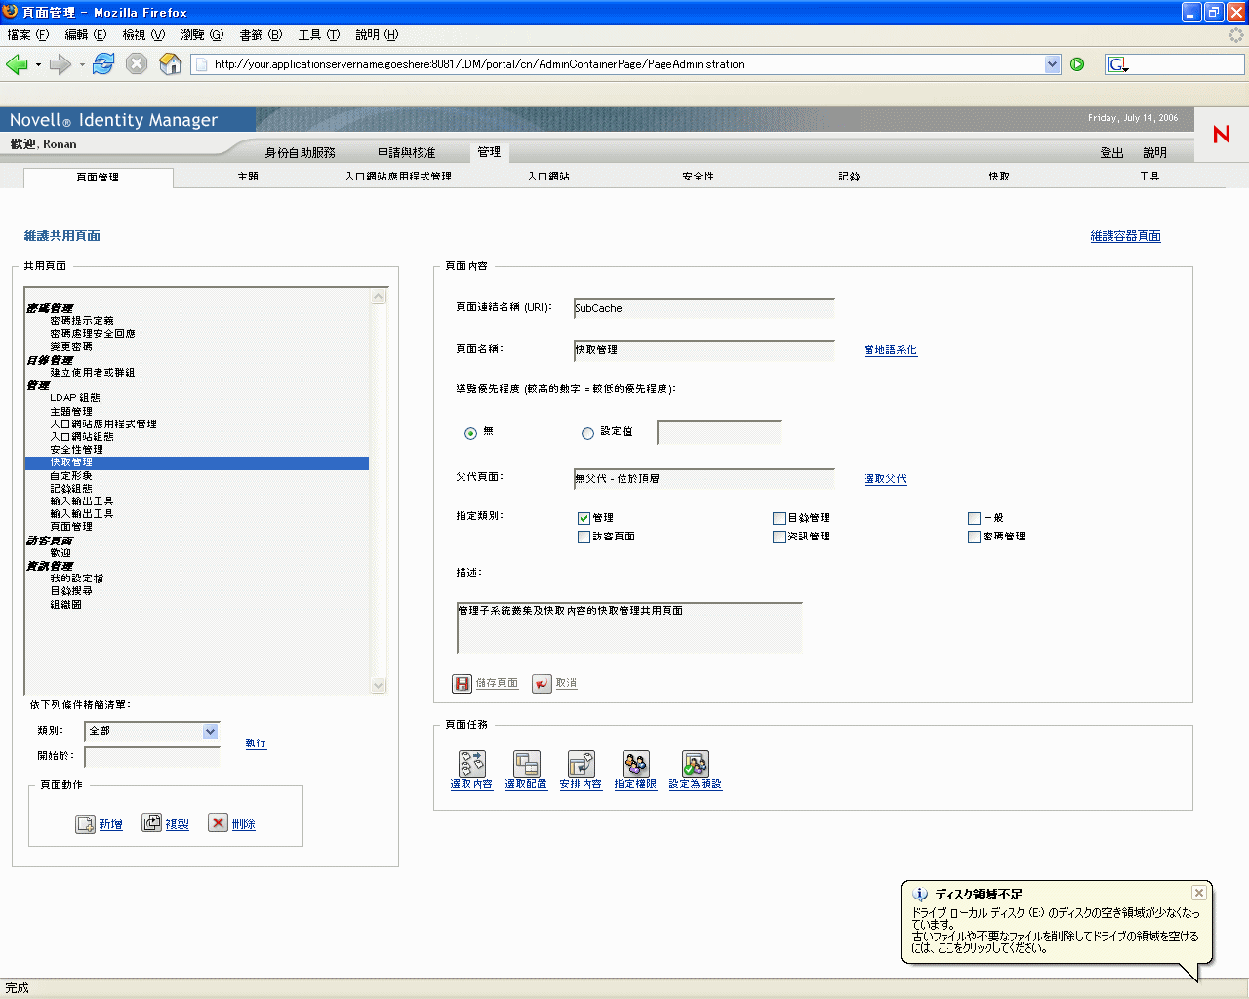Open the 選取配置 layout icon
1249x999 pixels.
(x=526, y=763)
